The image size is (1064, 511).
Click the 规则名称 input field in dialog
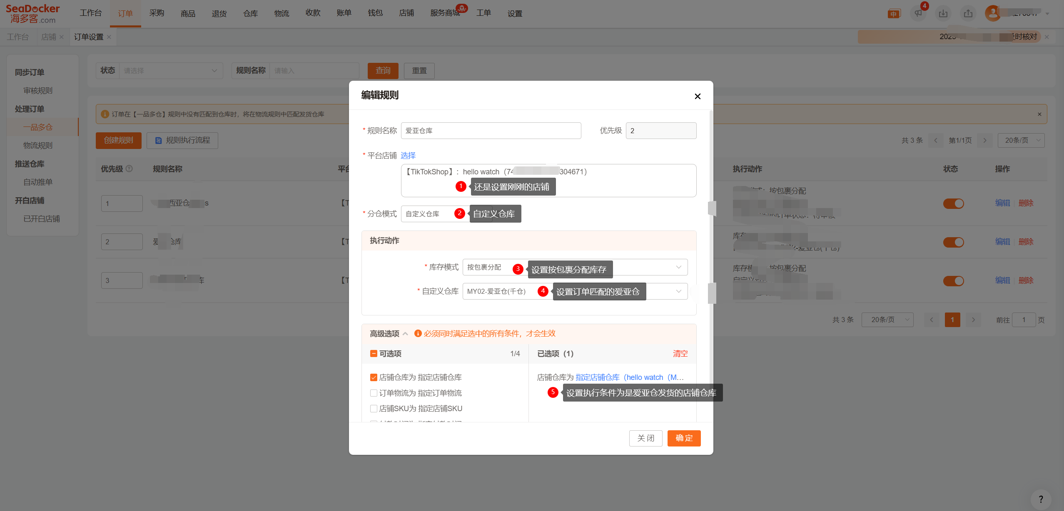point(491,131)
